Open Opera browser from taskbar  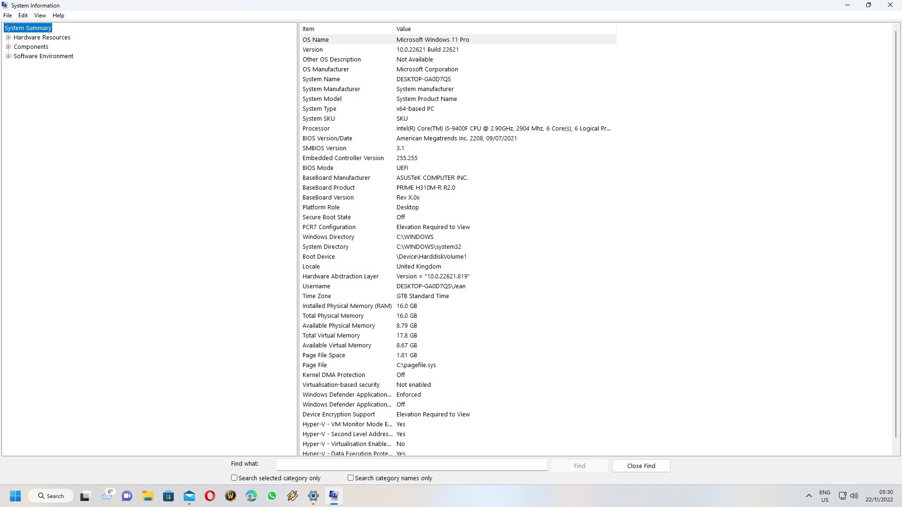210,496
